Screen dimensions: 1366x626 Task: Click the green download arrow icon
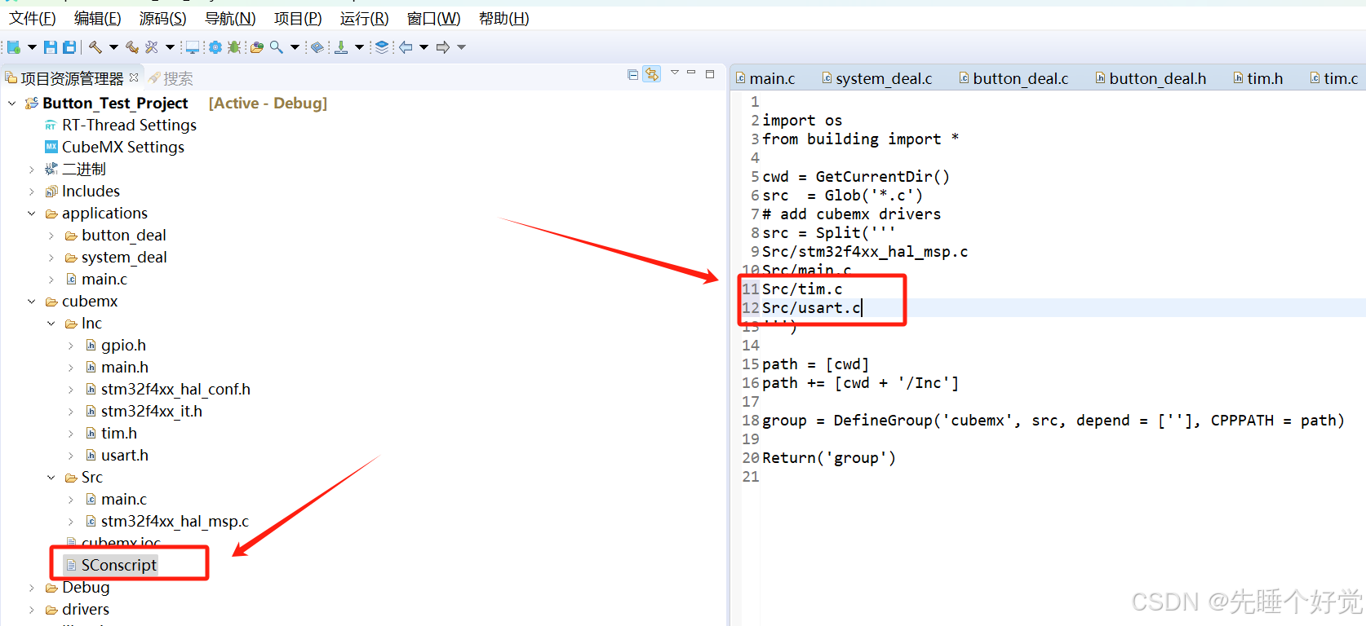click(341, 47)
